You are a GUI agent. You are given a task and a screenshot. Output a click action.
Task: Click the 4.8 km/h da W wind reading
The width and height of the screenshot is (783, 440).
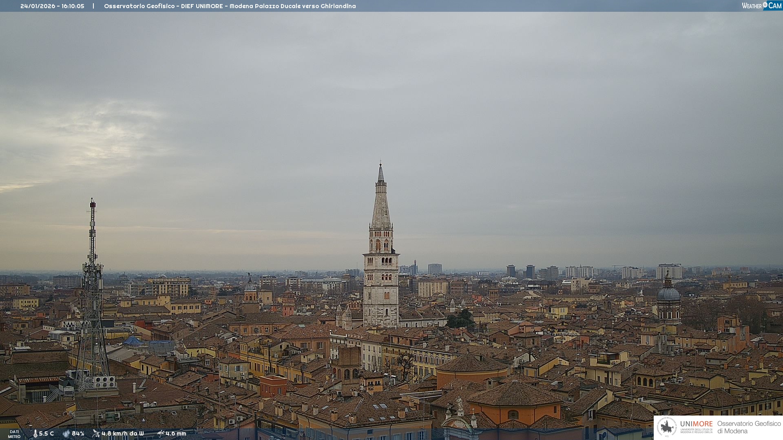click(x=122, y=433)
